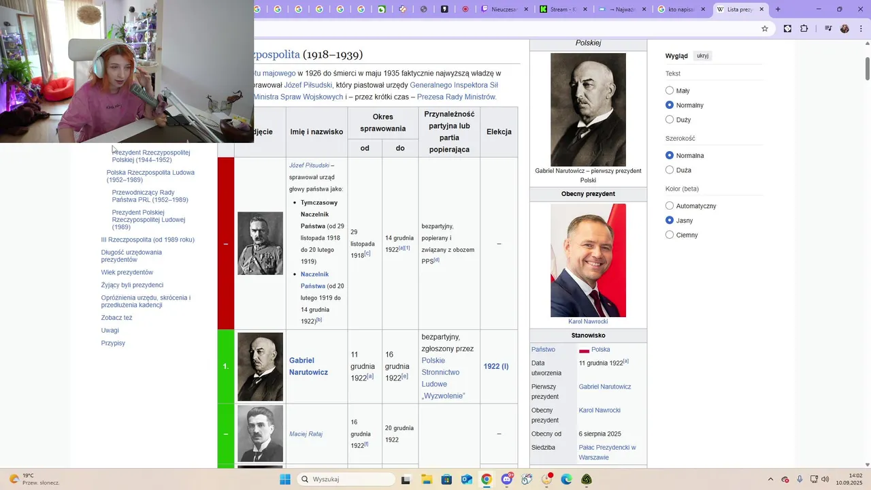The width and height of the screenshot is (871, 490).
Task: Open the volume speaker tray icon
Action: 825,479
